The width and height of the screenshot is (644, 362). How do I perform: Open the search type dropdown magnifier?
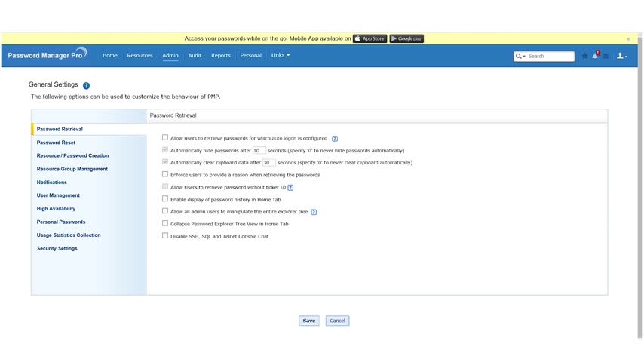point(520,56)
